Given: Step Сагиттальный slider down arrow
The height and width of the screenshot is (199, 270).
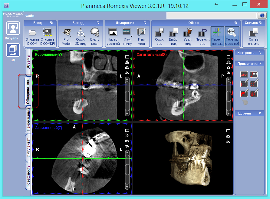Looking at the screenshot, I should click(x=229, y=114).
